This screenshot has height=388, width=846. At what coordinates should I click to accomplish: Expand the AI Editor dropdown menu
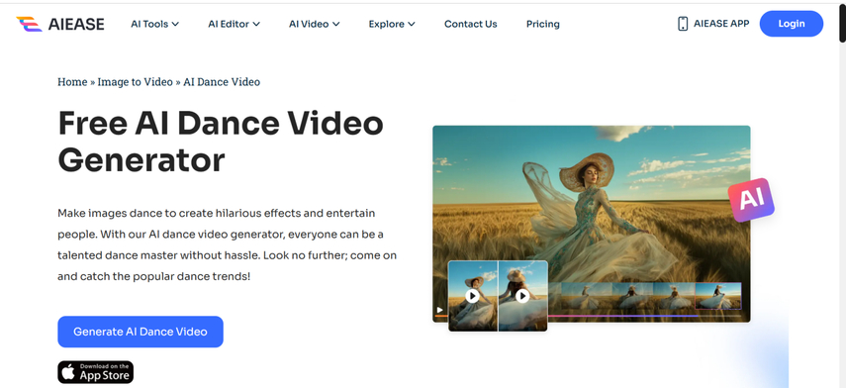click(x=235, y=24)
